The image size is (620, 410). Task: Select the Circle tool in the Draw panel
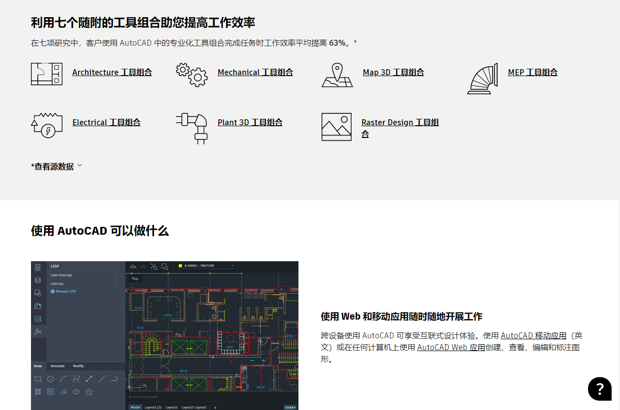51,379
